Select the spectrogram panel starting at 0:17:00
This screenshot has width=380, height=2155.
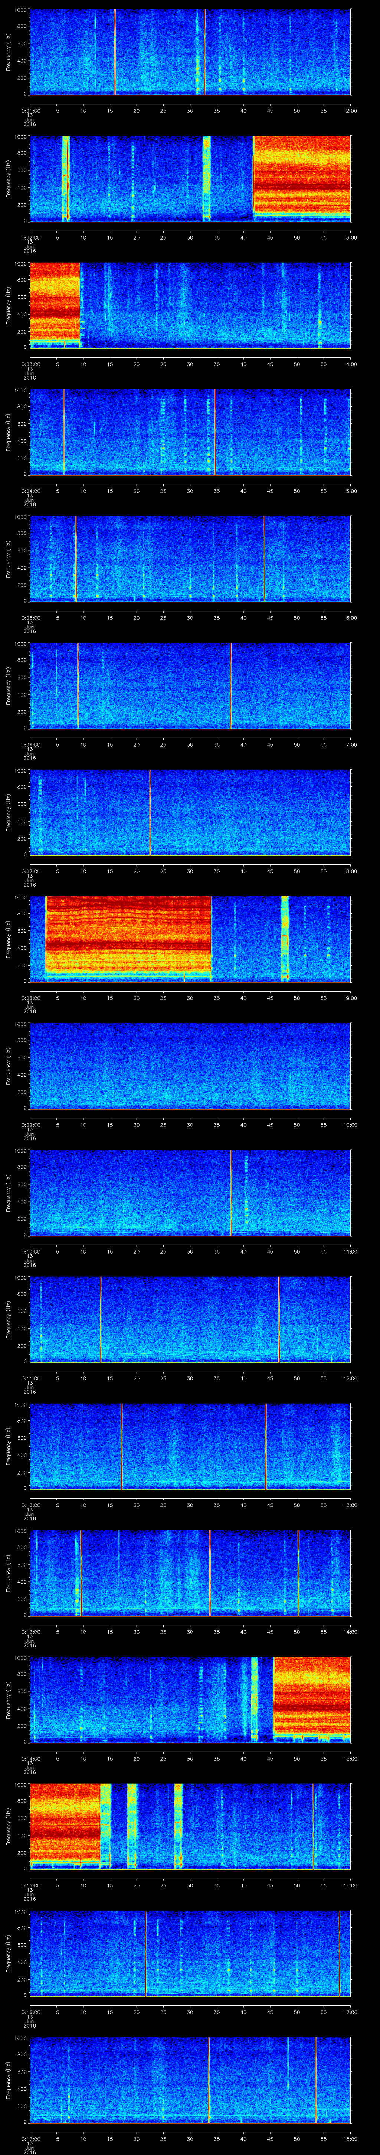[x=190, y=2080]
